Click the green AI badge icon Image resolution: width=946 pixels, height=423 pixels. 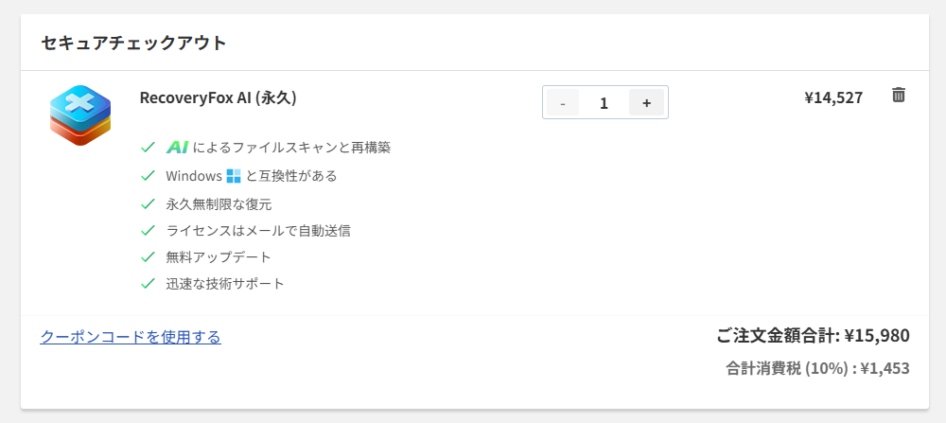tap(177, 148)
